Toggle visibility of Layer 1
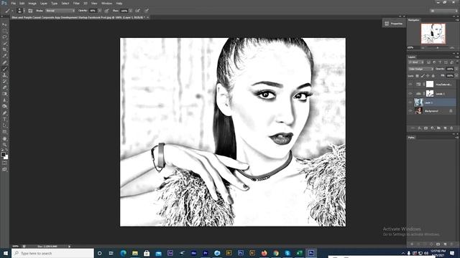The image size is (460, 258). pyautogui.click(x=410, y=102)
